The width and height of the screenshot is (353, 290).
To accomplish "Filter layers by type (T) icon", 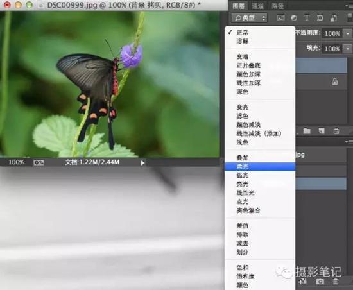I will coord(307,18).
